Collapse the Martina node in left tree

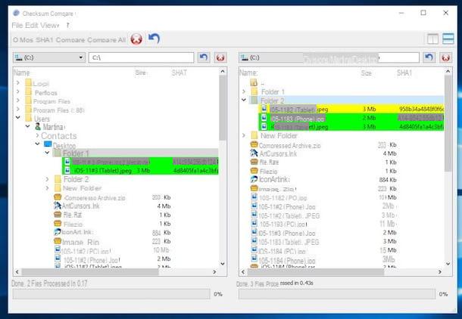(28, 126)
